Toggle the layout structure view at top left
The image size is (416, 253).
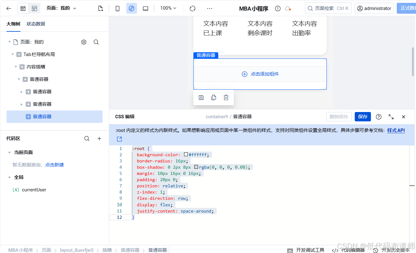click(x=35, y=8)
